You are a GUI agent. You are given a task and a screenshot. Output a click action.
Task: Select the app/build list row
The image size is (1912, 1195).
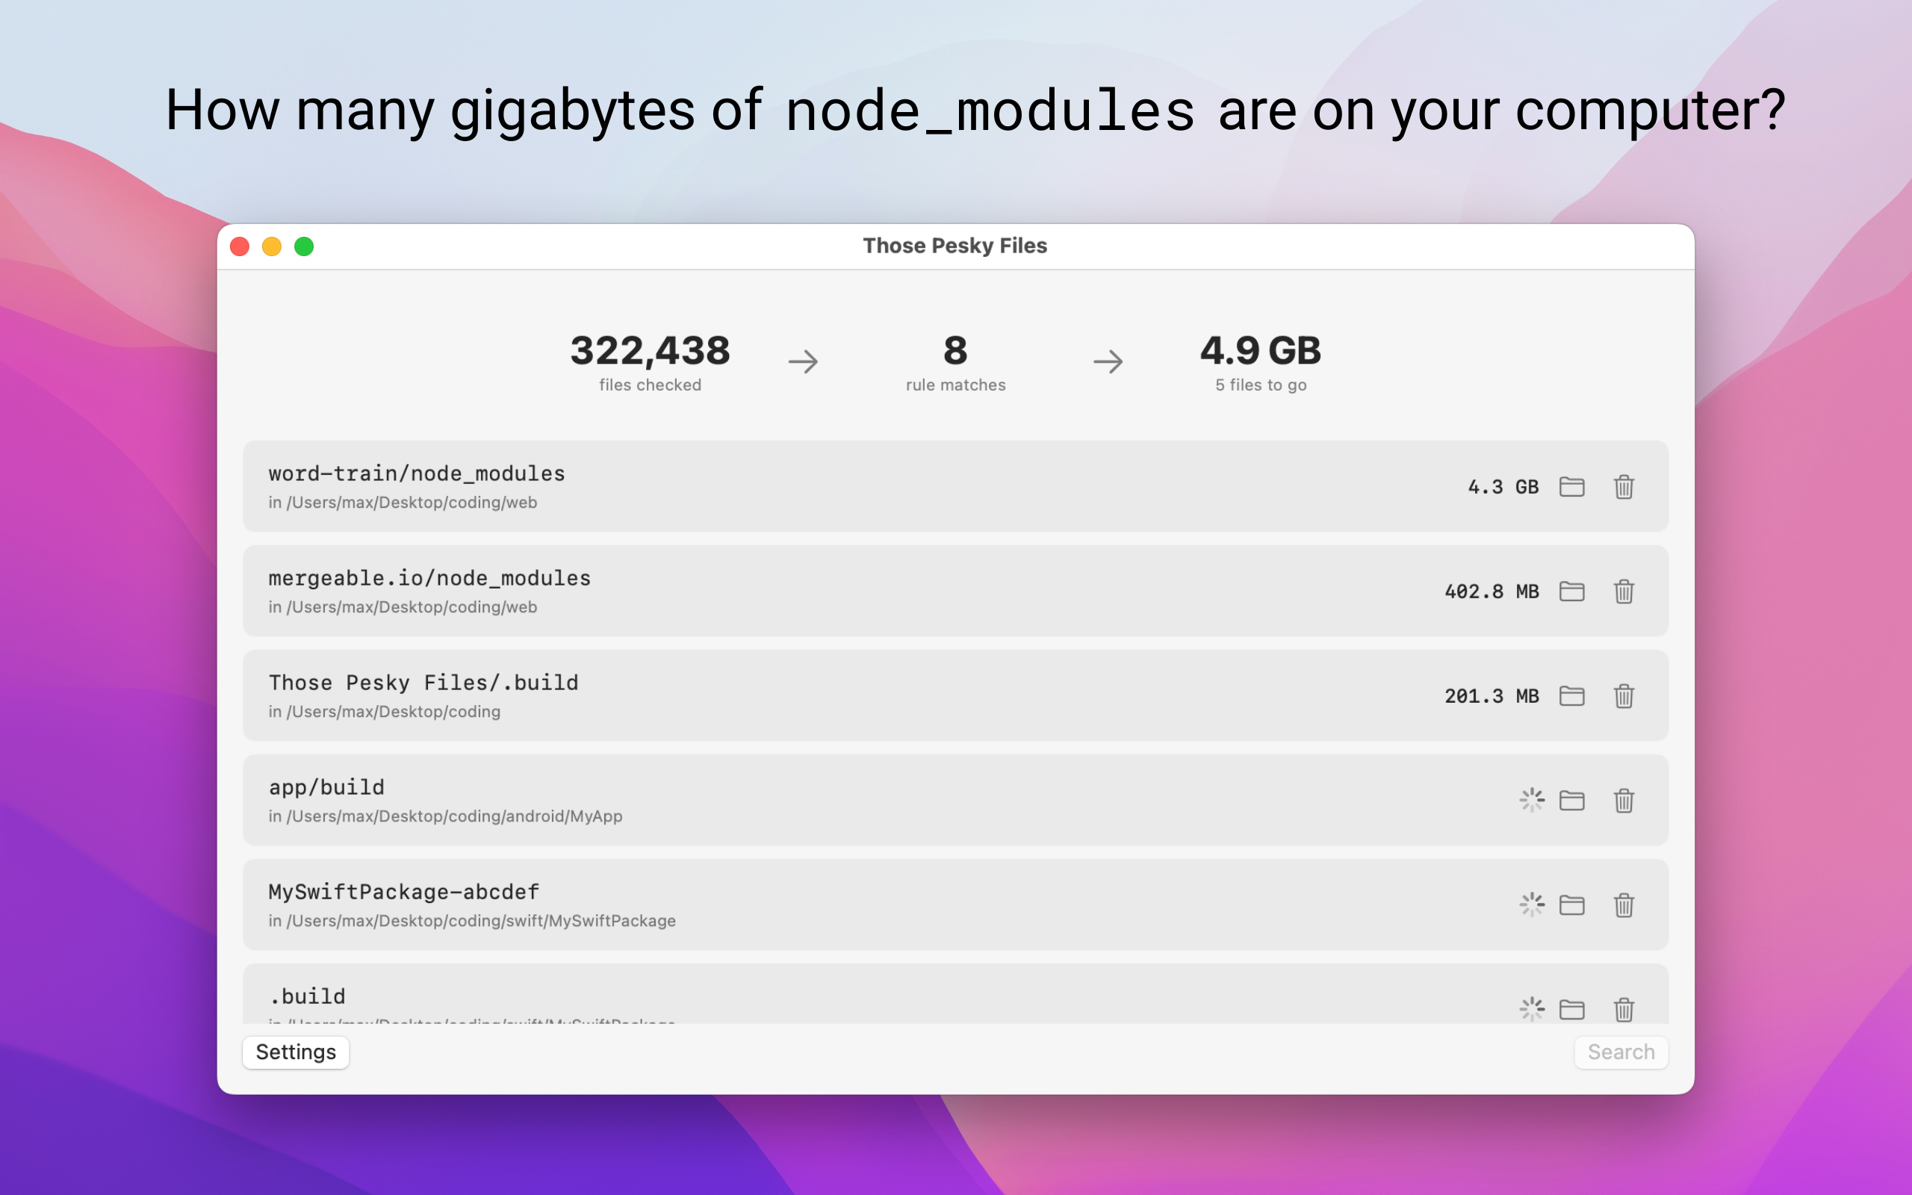click(955, 800)
